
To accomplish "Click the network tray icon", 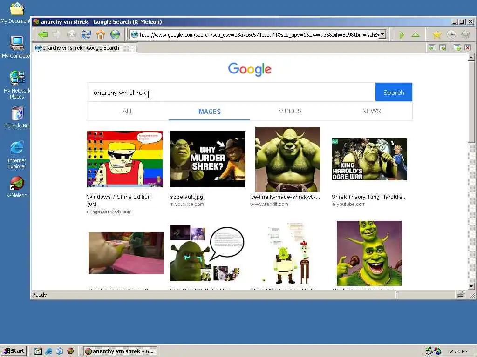I will [429, 351].
